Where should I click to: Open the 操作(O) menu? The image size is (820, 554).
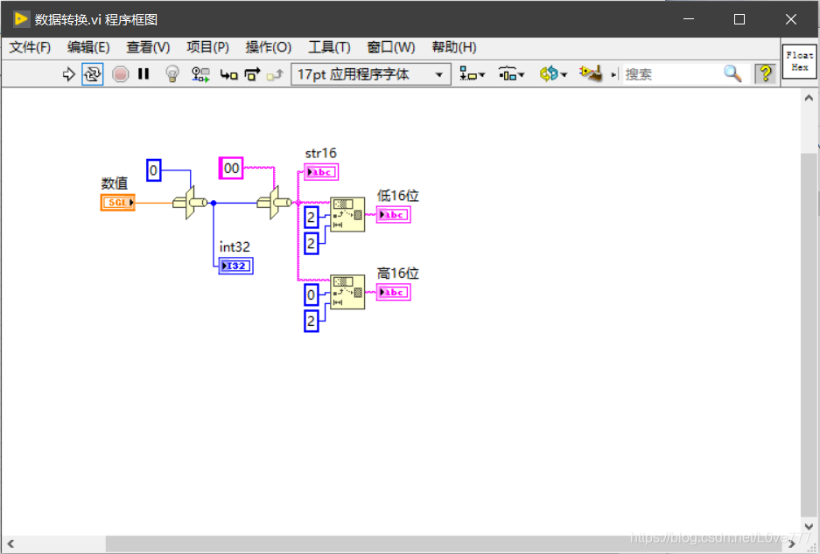[x=269, y=47]
